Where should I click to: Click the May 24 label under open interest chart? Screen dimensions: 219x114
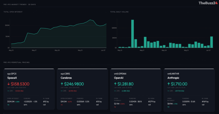[57, 50]
